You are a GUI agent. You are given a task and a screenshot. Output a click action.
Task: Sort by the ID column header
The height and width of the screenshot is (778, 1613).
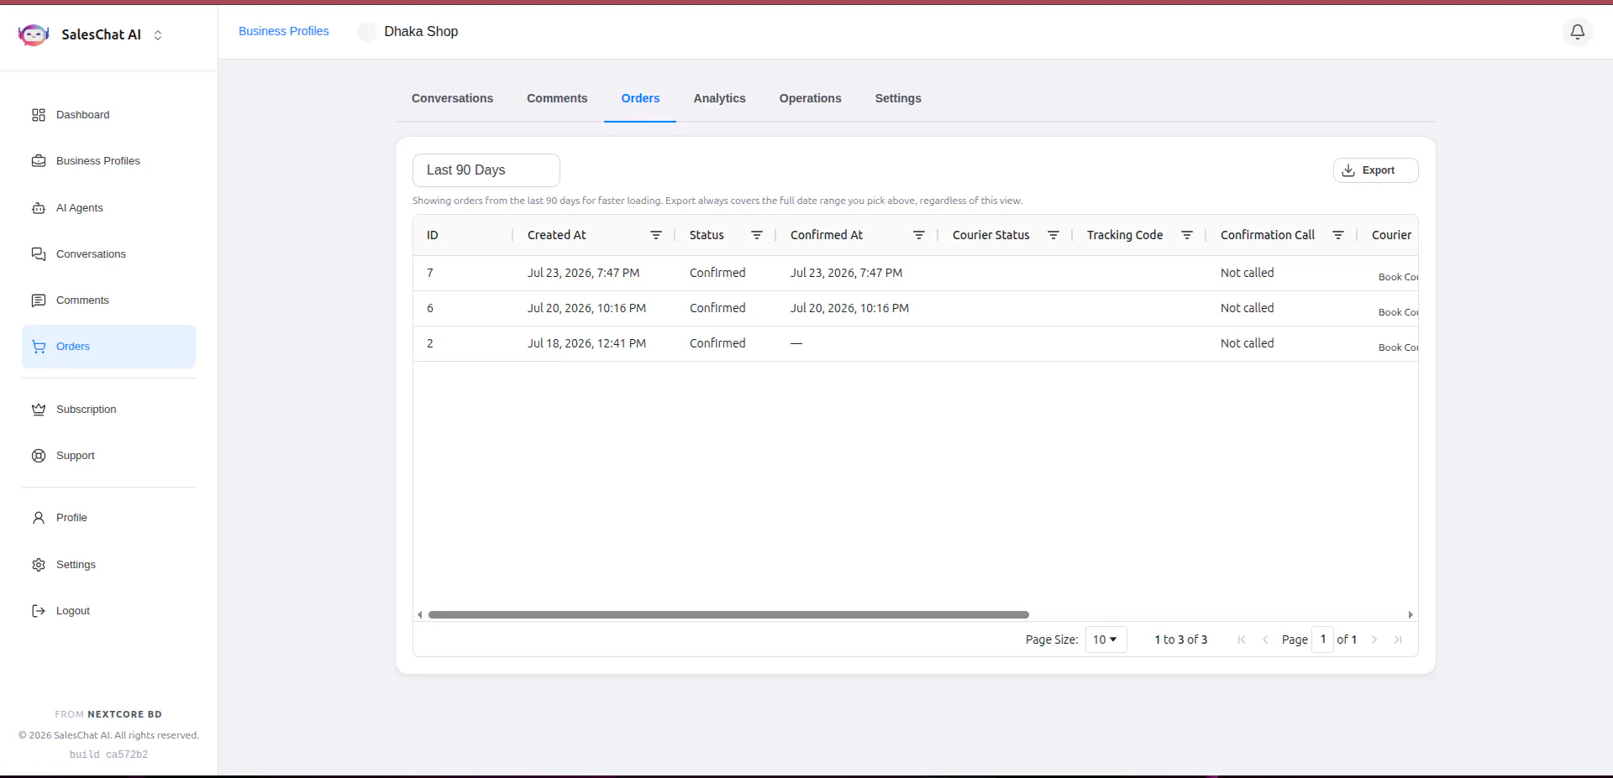click(x=433, y=235)
